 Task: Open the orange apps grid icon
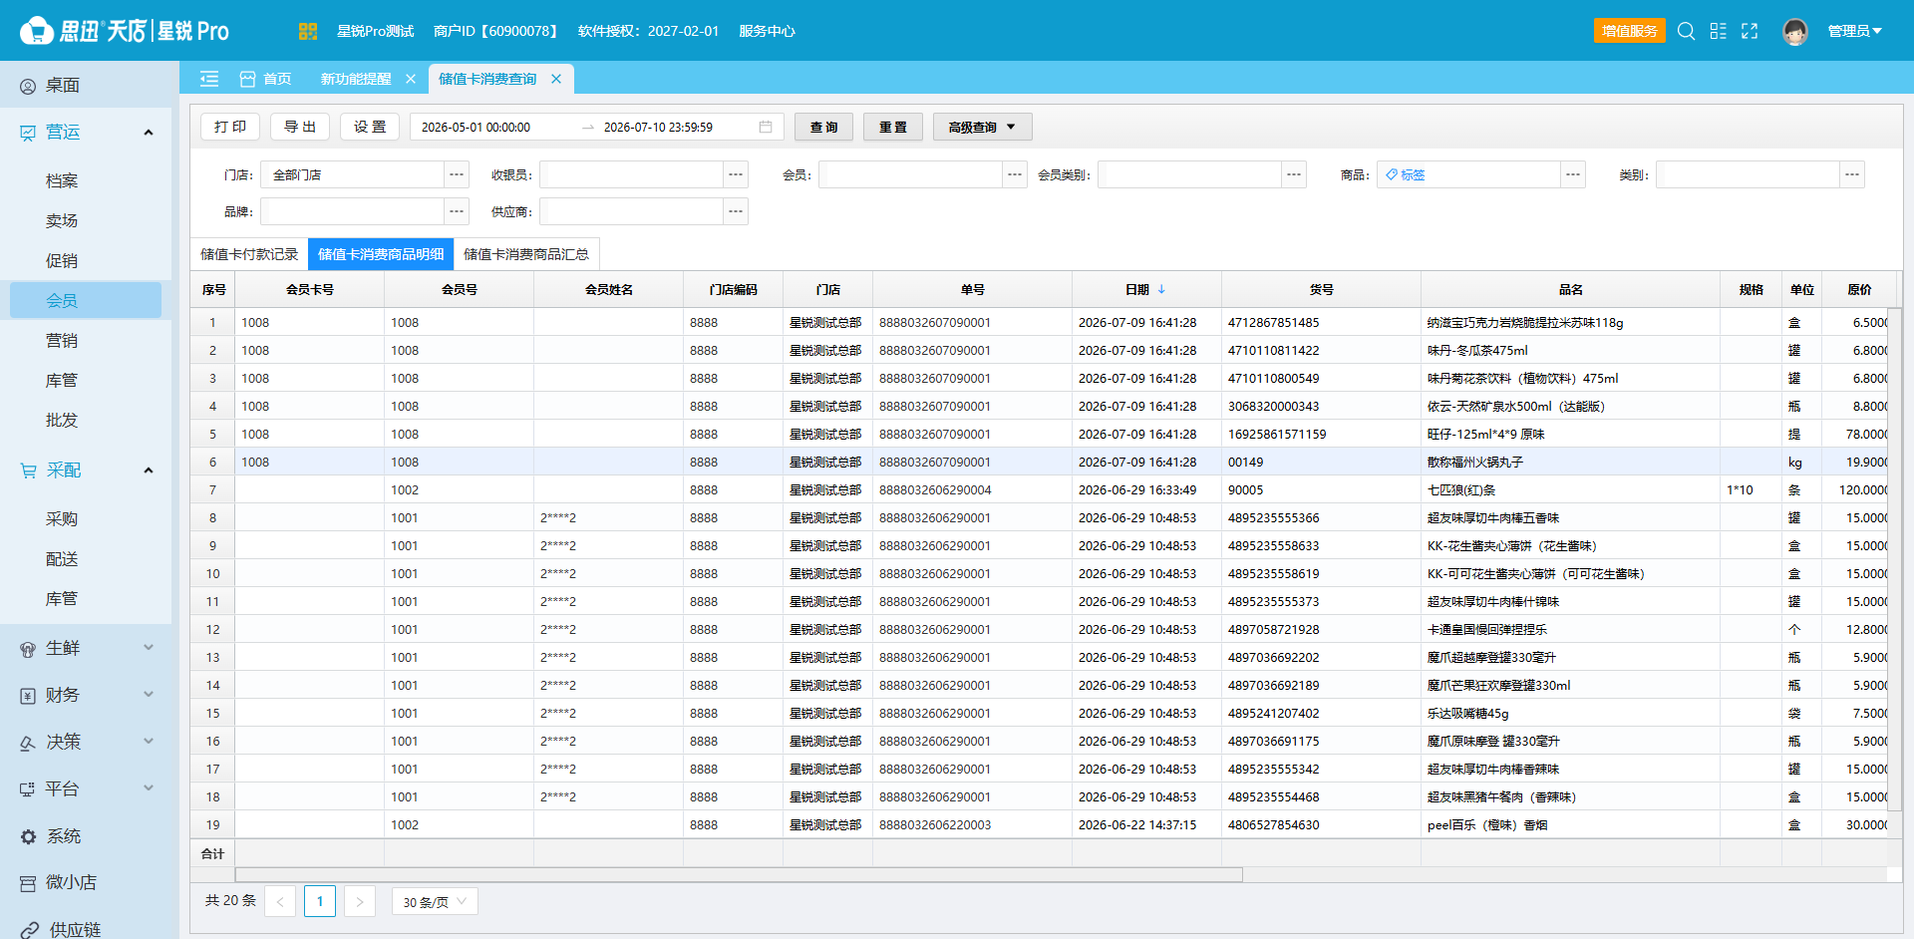[x=307, y=31]
